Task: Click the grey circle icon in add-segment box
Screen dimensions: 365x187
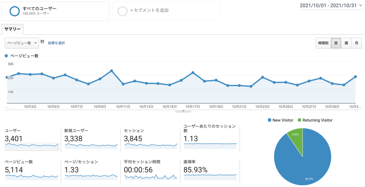Action: (x=123, y=11)
